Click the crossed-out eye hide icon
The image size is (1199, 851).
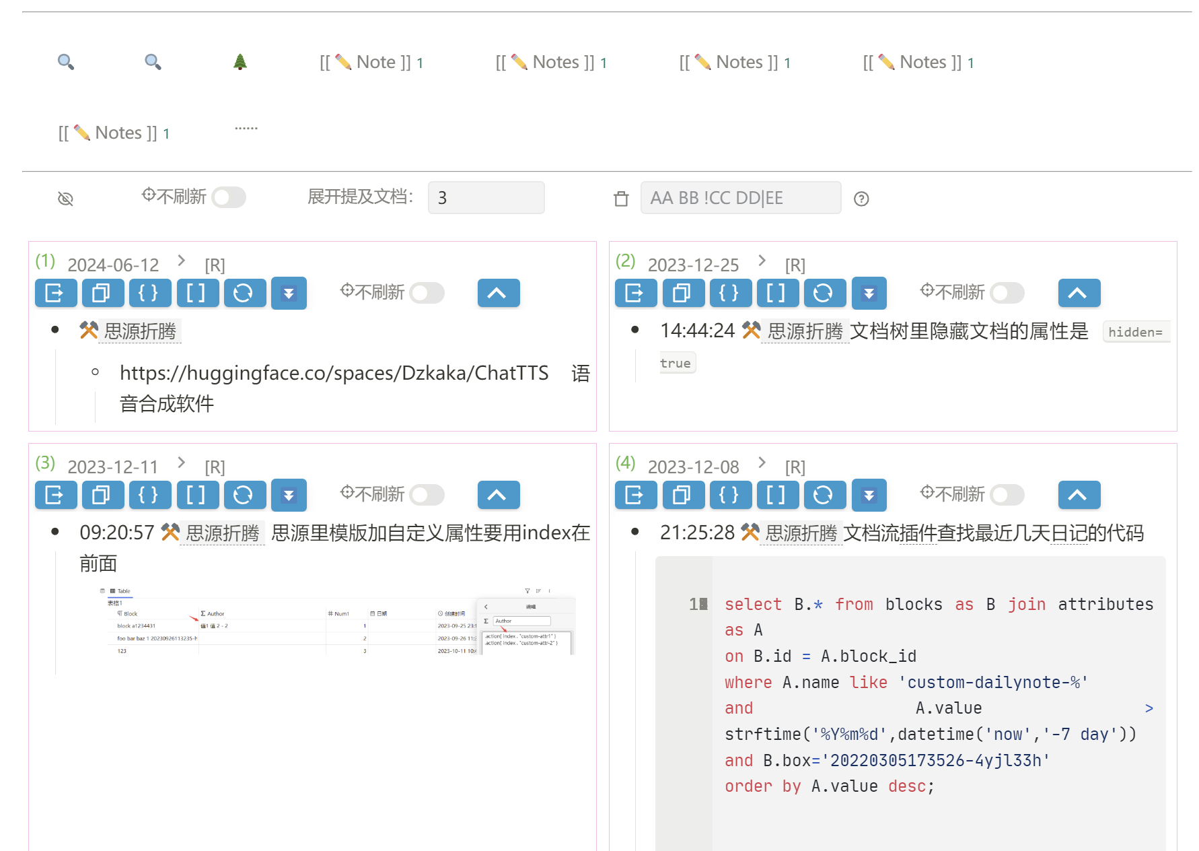65,199
